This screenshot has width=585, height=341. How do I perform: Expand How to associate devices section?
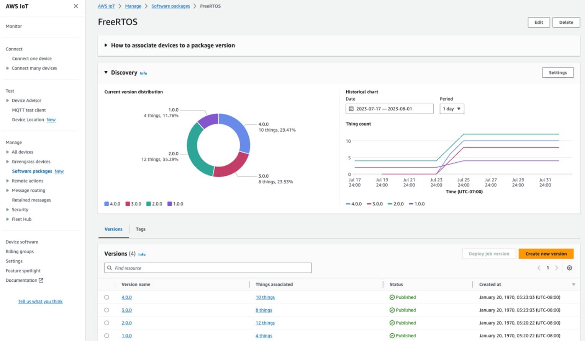point(106,45)
